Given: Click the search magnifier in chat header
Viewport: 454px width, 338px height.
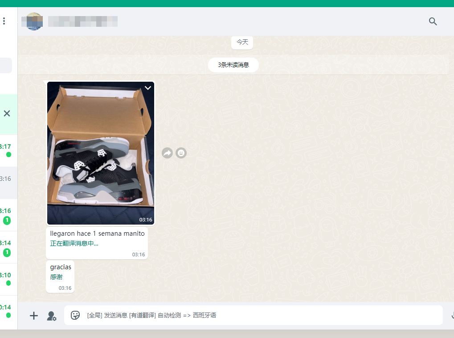Looking at the screenshot, I should click(433, 21).
